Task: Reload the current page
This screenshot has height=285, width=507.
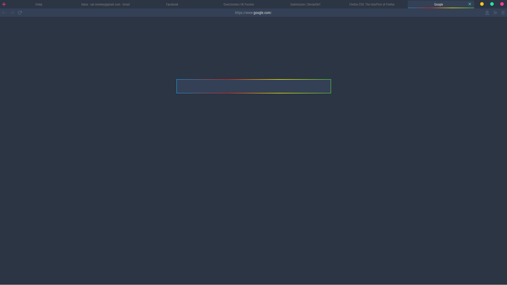Action: point(20,12)
